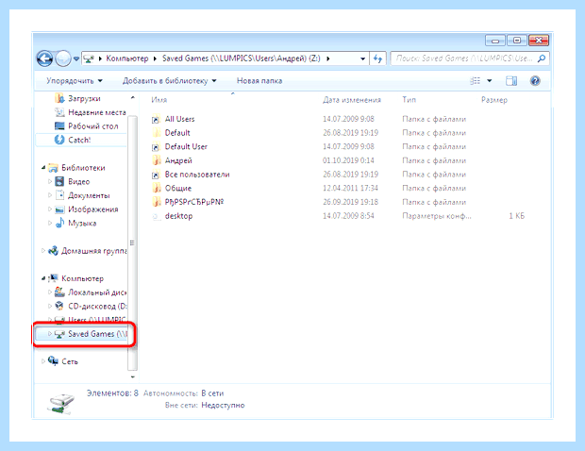
Task: Expand the Сеть node
Action: click(x=43, y=361)
